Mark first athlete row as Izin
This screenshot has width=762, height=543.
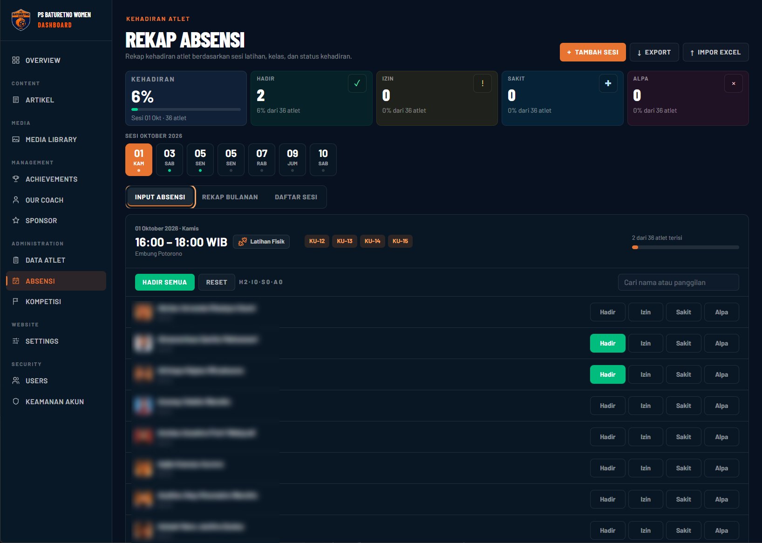[646, 312]
